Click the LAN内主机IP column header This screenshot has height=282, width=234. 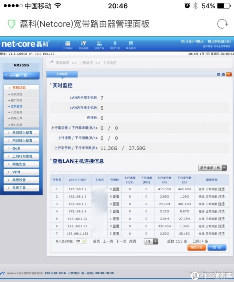pyautogui.click(x=77, y=180)
